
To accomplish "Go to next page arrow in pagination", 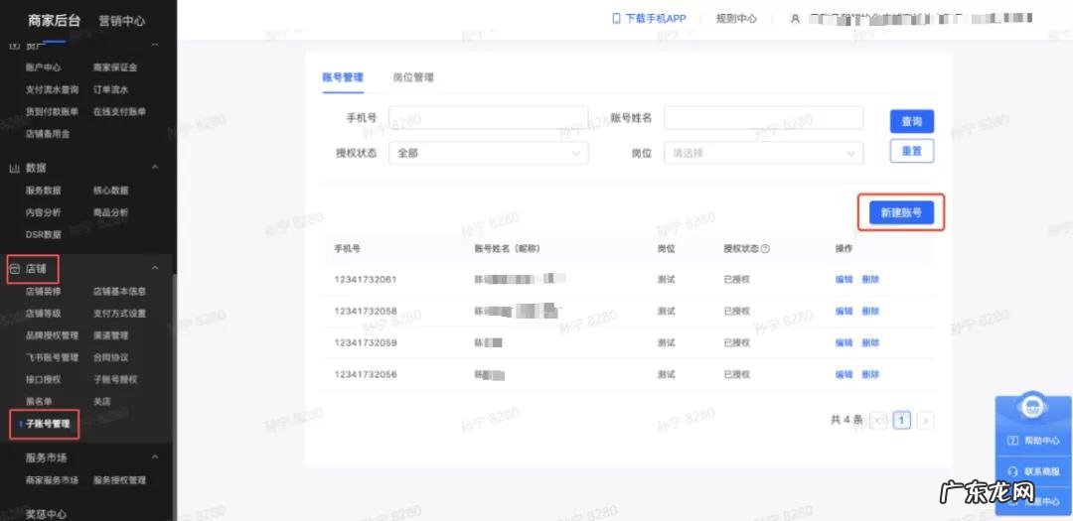I will pyautogui.click(x=925, y=421).
